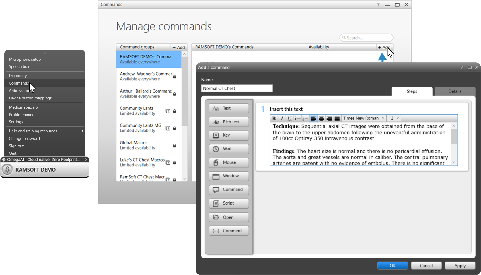Select Global Macros group

pyautogui.click(x=149, y=145)
